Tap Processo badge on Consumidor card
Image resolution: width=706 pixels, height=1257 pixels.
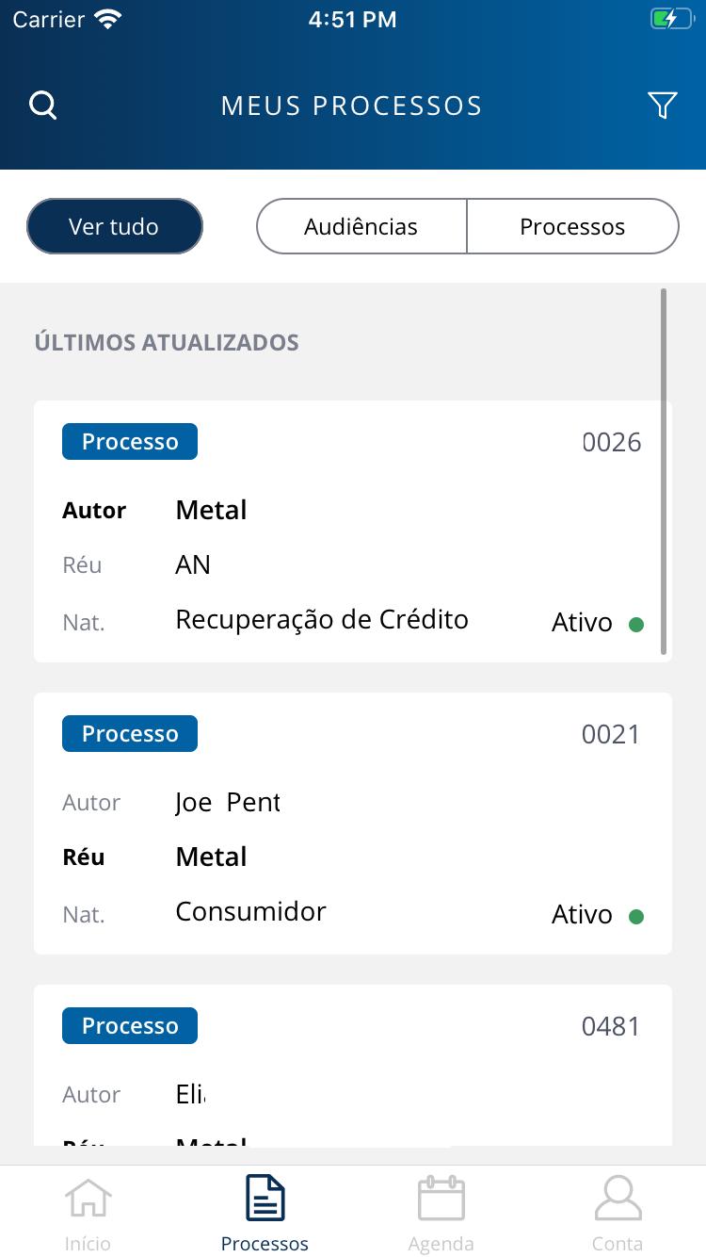[130, 733]
